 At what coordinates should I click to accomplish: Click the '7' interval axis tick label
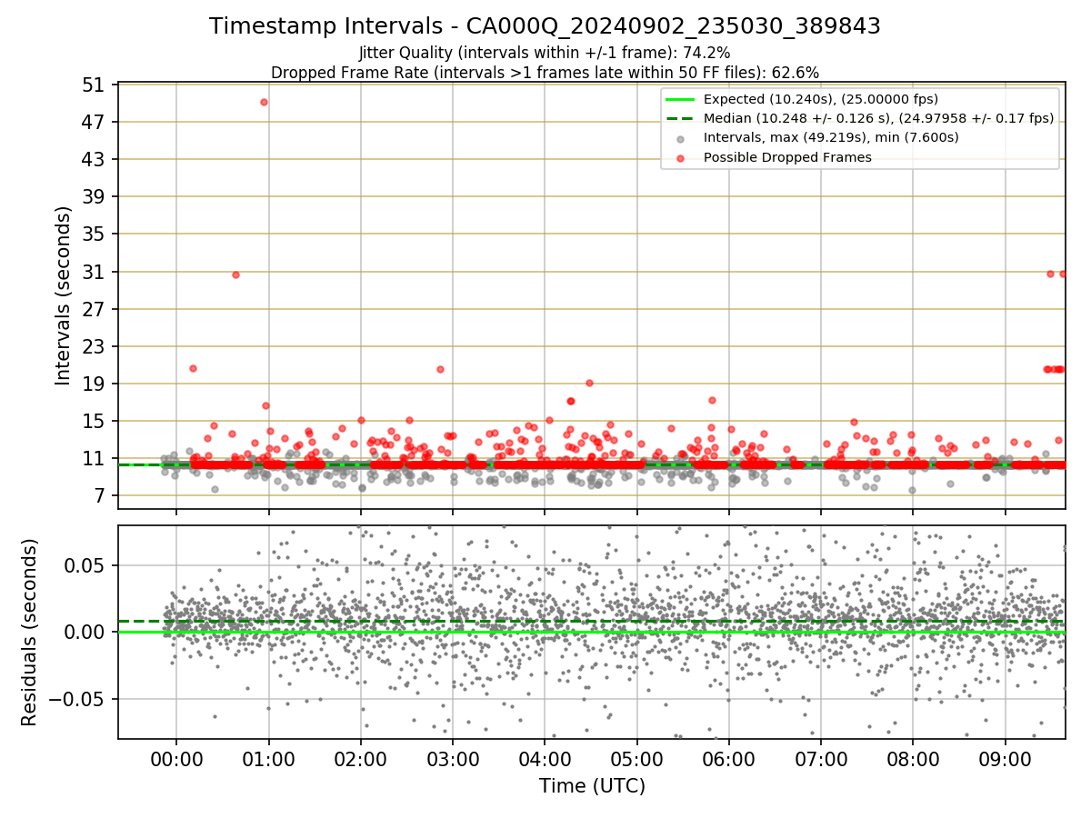(x=102, y=496)
